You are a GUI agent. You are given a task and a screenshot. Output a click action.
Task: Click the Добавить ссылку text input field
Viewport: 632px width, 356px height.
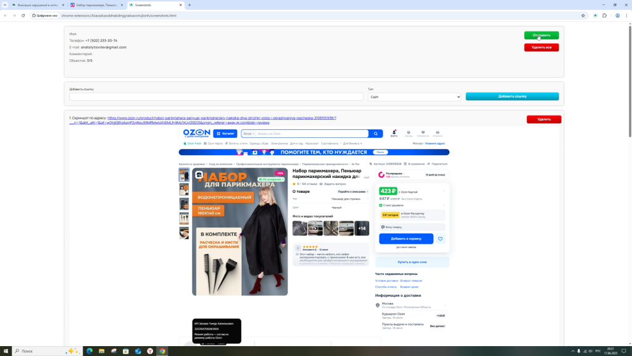tap(216, 97)
